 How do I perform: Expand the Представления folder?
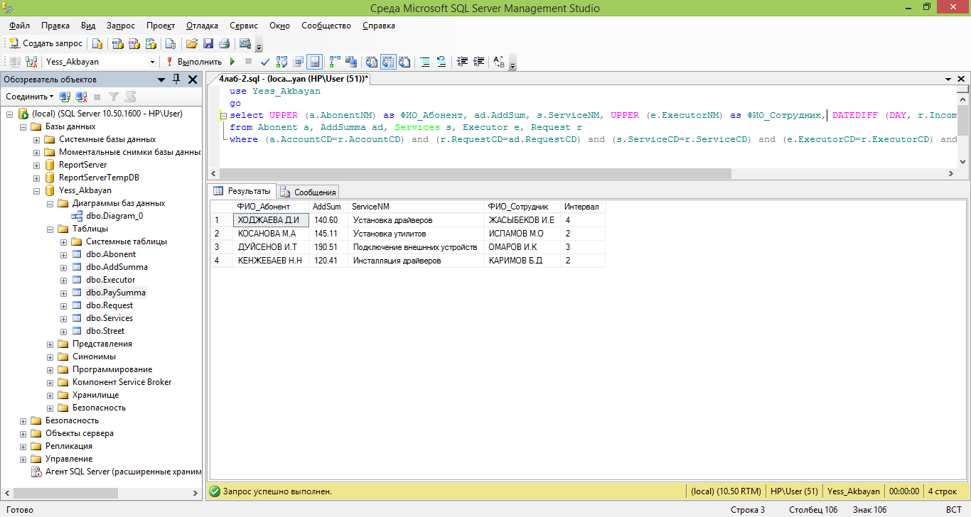pos(50,344)
